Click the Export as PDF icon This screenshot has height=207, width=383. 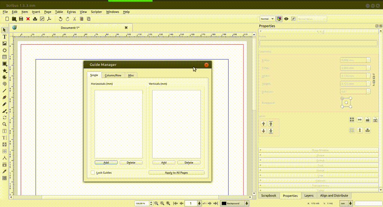[49, 19]
